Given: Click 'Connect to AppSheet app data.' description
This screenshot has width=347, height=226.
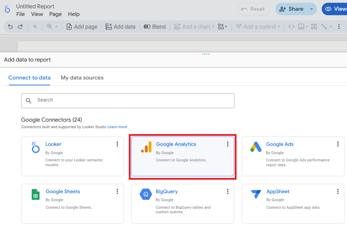Looking at the screenshot, I should tap(293, 207).
